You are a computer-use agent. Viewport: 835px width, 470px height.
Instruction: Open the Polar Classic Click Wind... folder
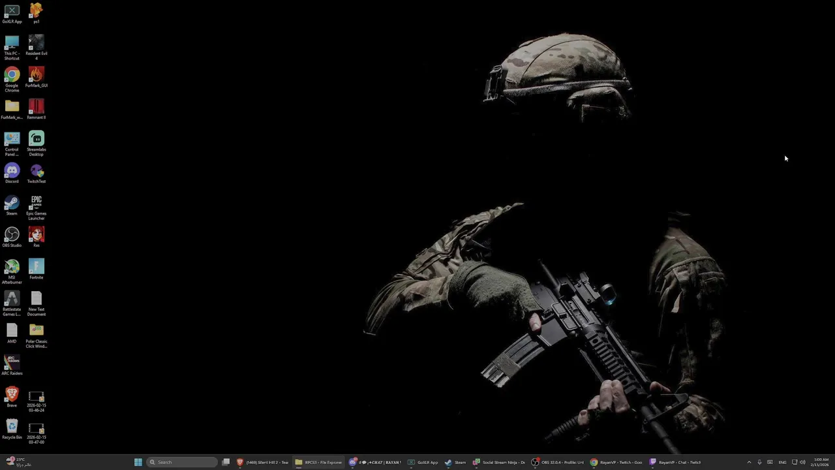point(37,336)
